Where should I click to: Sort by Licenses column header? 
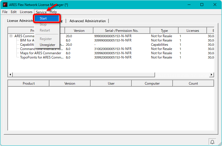(x=192, y=31)
